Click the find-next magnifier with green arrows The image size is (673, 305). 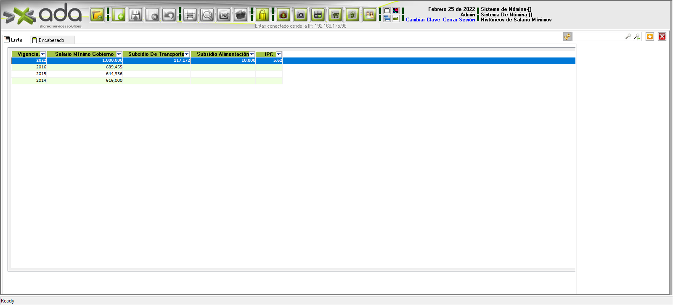tap(637, 36)
